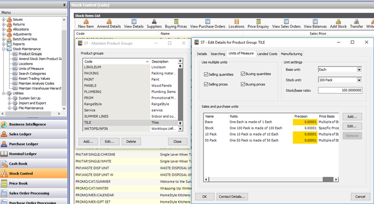Open the Sales Order Processing module
The height and width of the screenshot is (204, 374).
[x=33, y=193]
